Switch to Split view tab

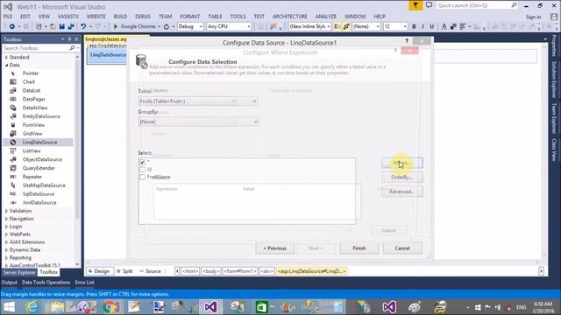click(124, 271)
